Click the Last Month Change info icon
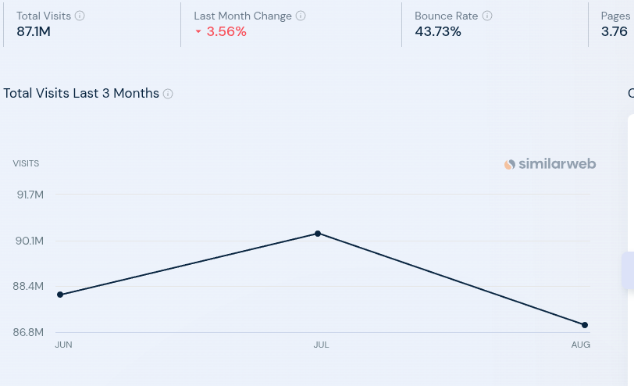634x386 pixels. 301,16
